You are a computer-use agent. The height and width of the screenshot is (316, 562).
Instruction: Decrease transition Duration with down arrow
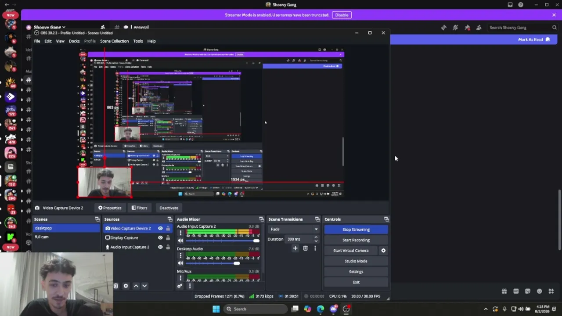[x=316, y=241]
